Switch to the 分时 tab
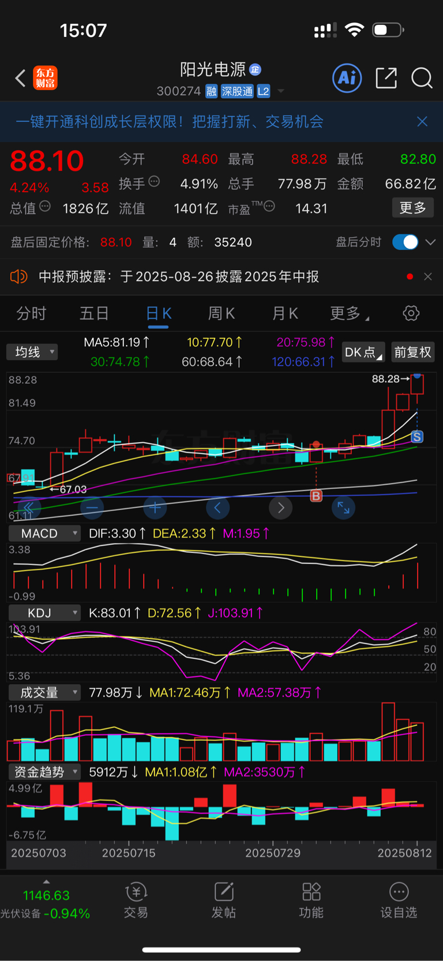The height and width of the screenshot is (961, 443). tap(31, 313)
